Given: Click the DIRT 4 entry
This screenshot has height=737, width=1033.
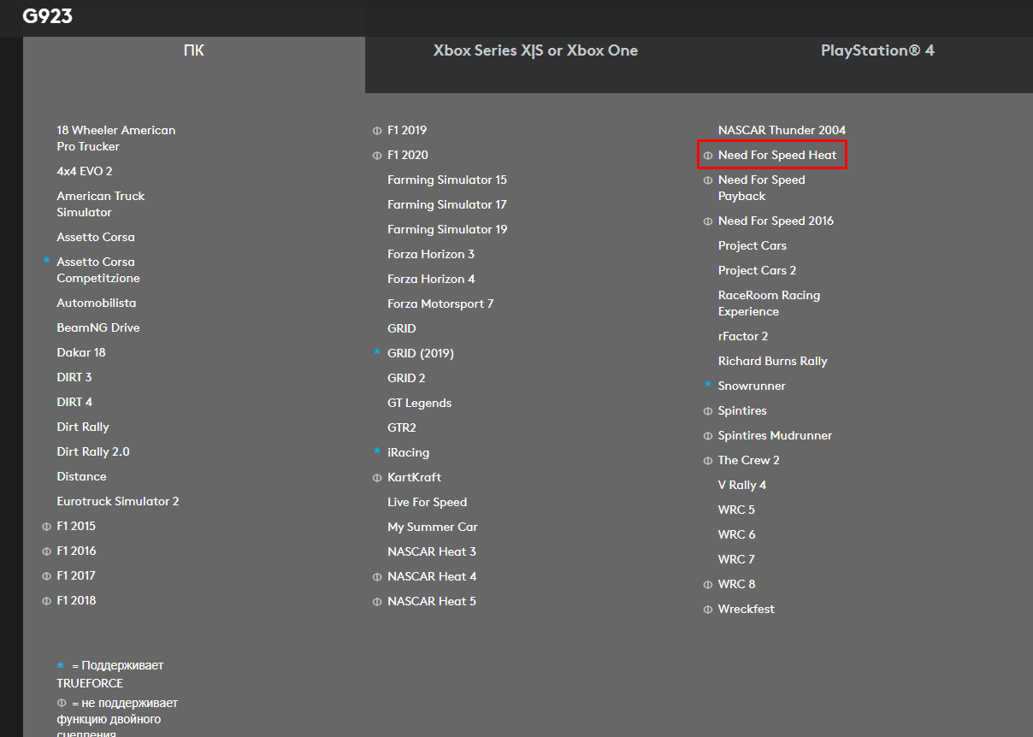Looking at the screenshot, I should coord(74,402).
